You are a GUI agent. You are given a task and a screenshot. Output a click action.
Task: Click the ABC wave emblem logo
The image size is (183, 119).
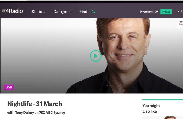coord(5,11)
